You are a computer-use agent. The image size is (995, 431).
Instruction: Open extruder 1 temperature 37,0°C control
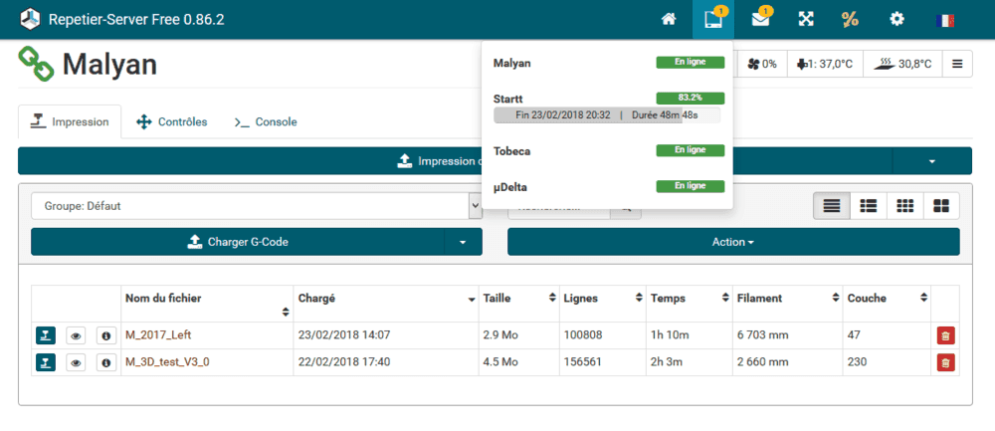[825, 64]
